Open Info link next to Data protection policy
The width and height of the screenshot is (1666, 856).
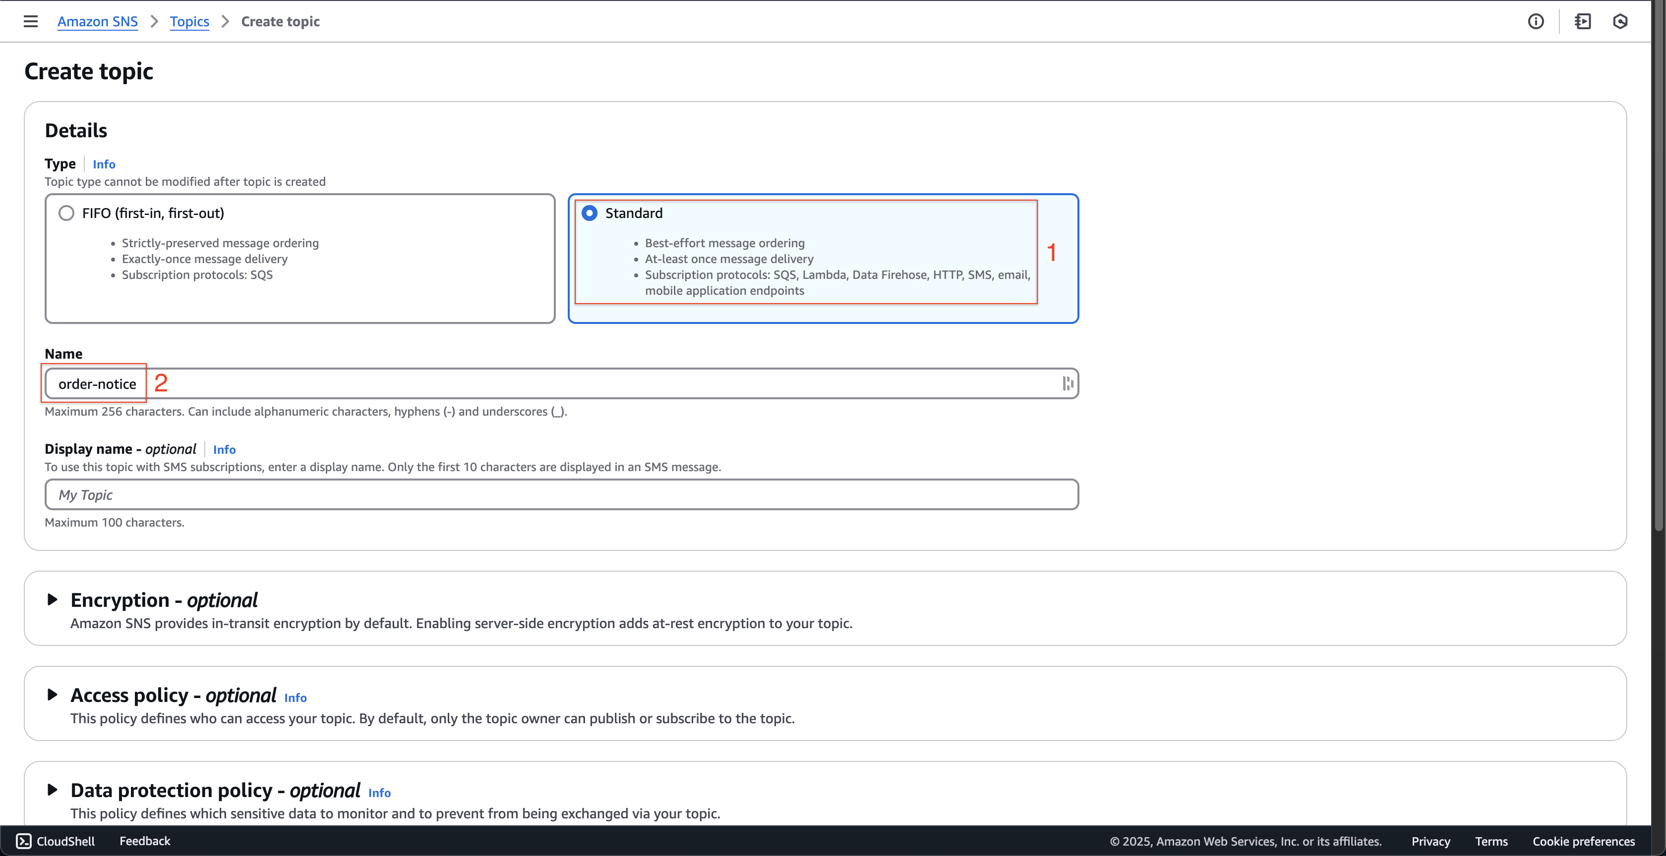pyautogui.click(x=380, y=792)
